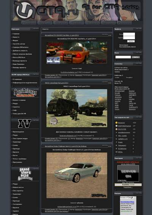Click the bronze medal icon in top downloads

point(116,129)
